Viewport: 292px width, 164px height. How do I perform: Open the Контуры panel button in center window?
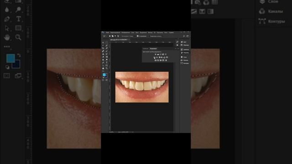185,63
